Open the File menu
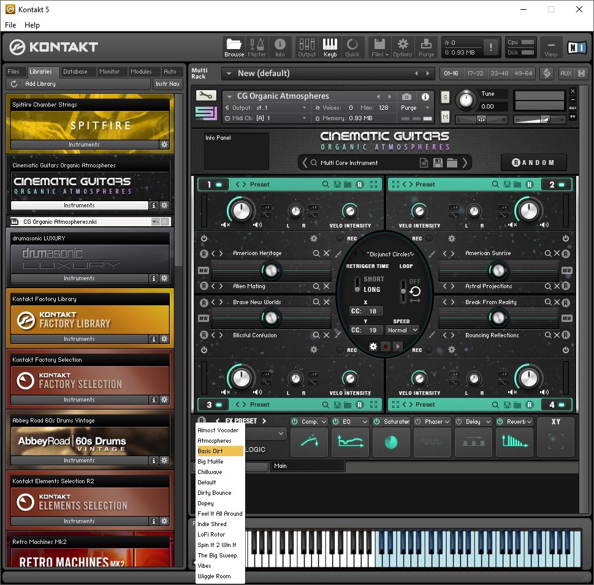 tap(10, 25)
